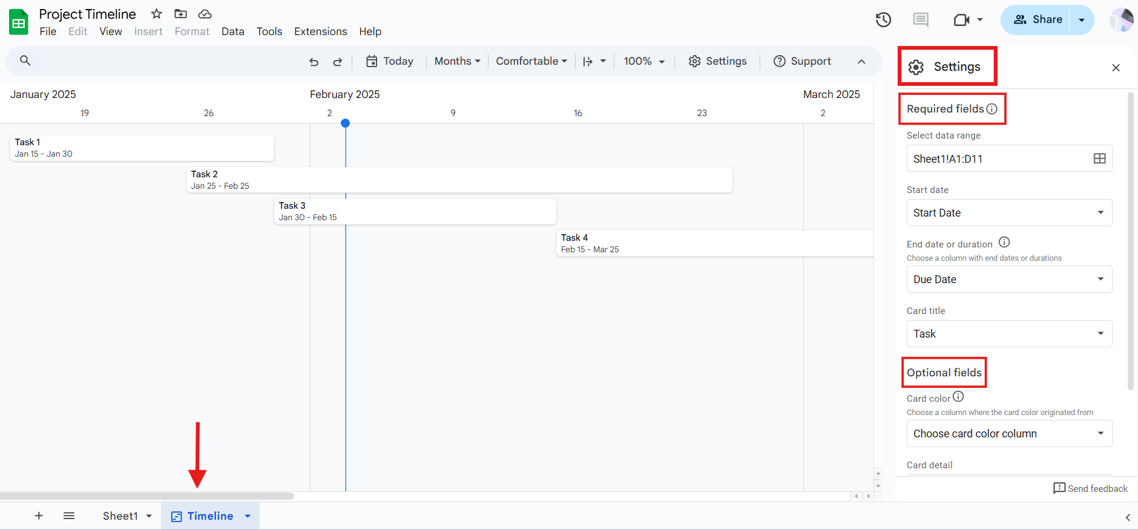Add a new sheet with plus icon
The height and width of the screenshot is (530, 1138).
click(39, 516)
